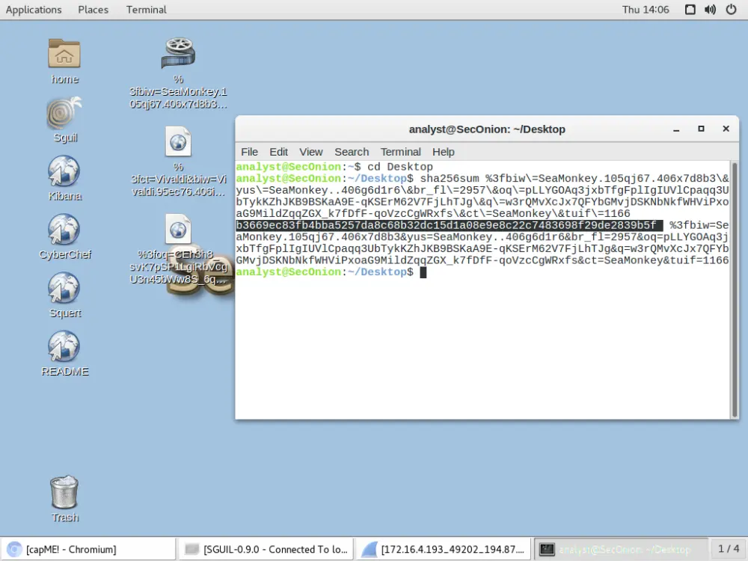Open the Terminal menu in top panel
The width and height of the screenshot is (748, 561).
(x=146, y=10)
